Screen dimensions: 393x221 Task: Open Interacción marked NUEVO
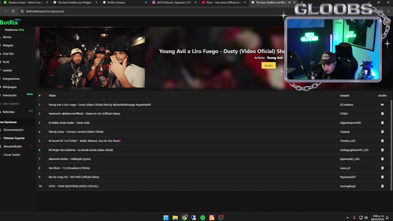10,95
